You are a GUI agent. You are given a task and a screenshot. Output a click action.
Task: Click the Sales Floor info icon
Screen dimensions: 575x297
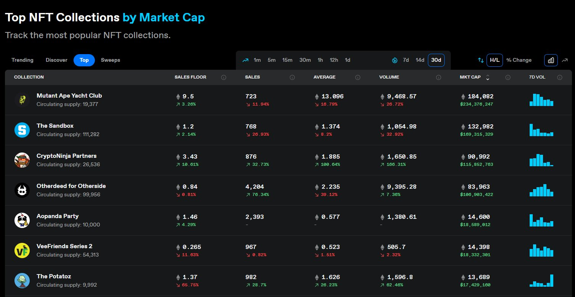click(224, 77)
